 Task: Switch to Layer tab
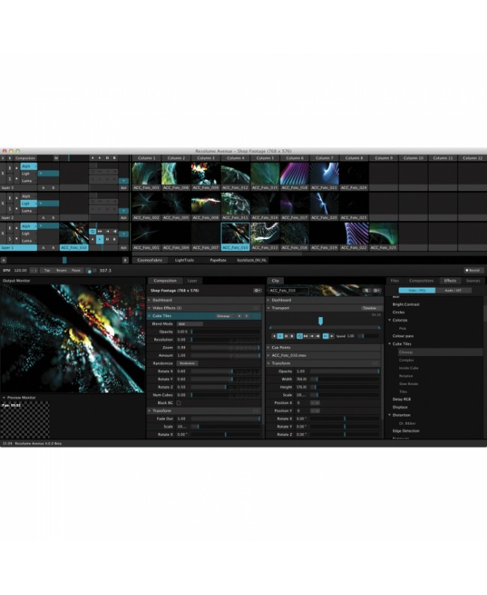click(193, 281)
